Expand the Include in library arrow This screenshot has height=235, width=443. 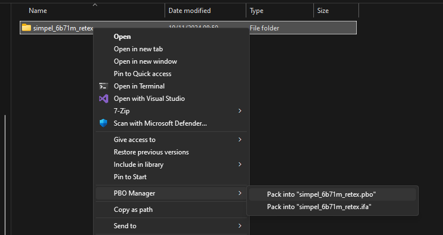click(x=240, y=165)
